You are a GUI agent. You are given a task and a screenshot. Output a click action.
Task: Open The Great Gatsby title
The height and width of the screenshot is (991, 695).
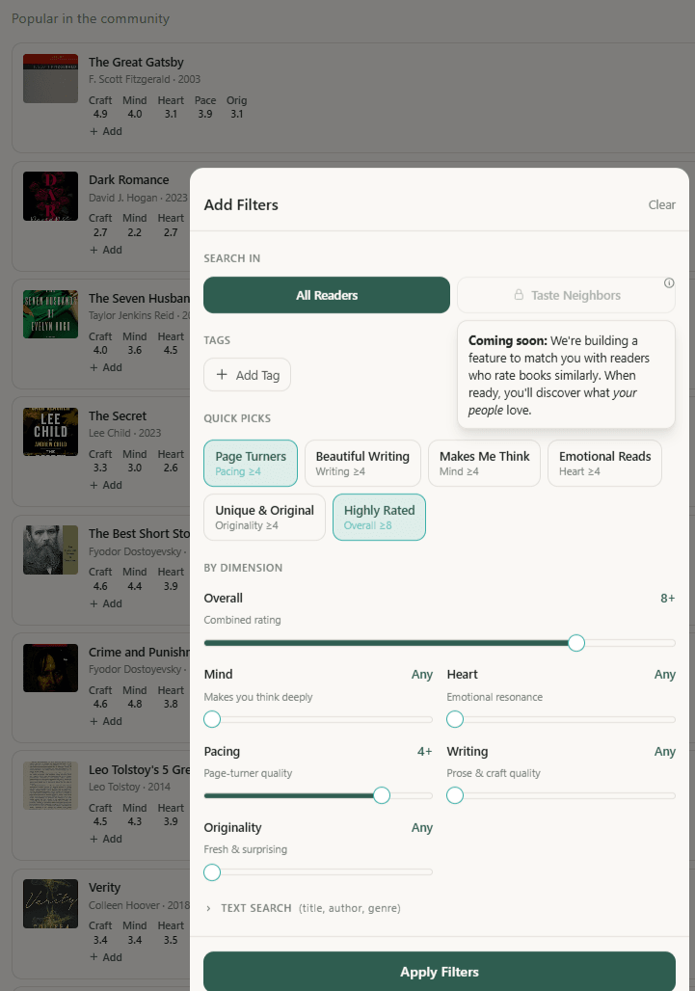[136, 62]
